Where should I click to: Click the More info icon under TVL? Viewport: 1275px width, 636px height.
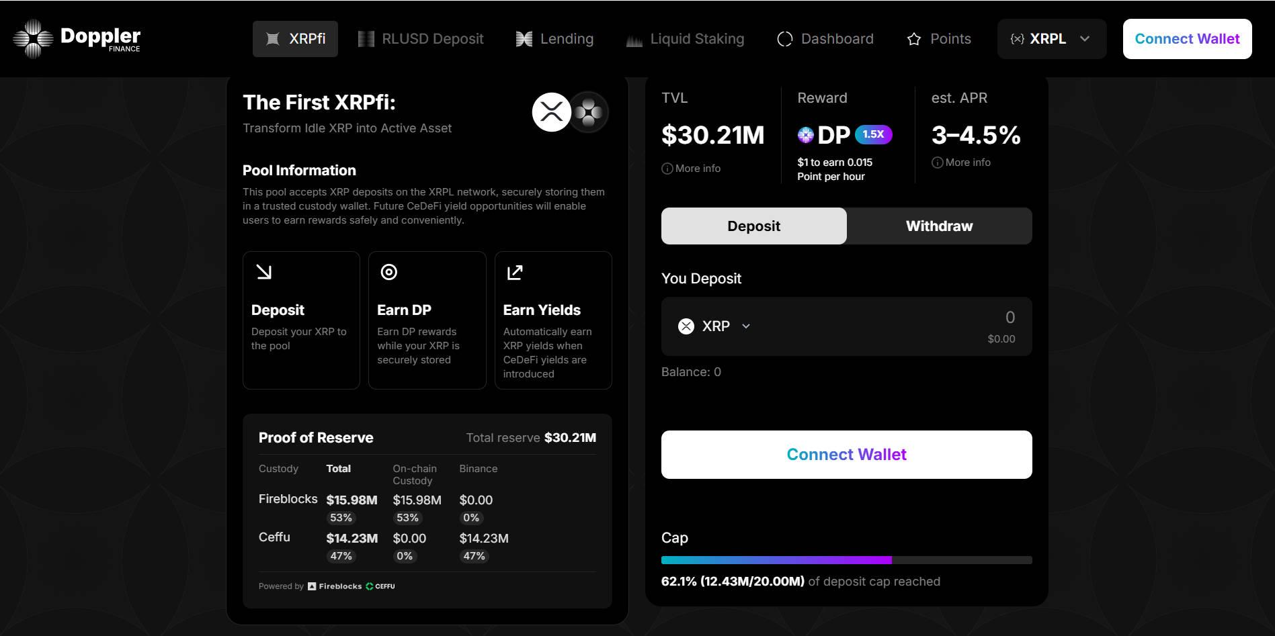666,169
